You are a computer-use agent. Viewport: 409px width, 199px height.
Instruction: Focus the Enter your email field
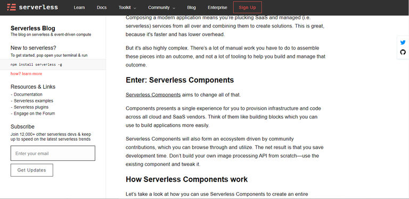click(x=53, y=153)
